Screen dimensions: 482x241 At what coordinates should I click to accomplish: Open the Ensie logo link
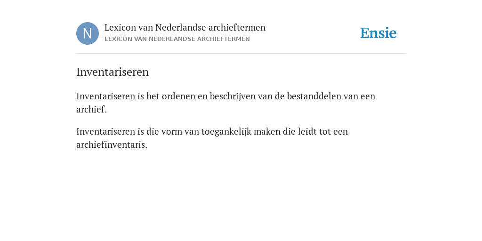coord(378,33)
